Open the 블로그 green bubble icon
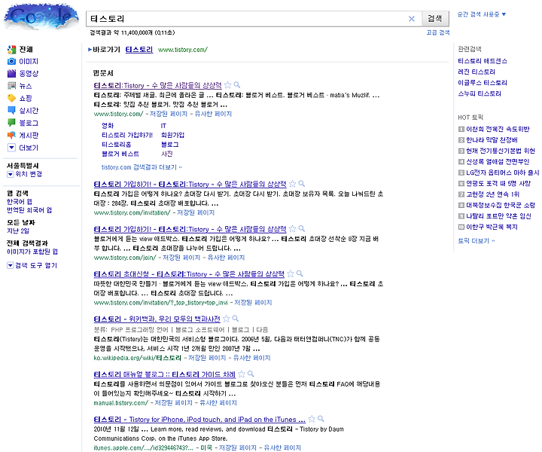Screen dimensions: 542x452 [11, 123]
